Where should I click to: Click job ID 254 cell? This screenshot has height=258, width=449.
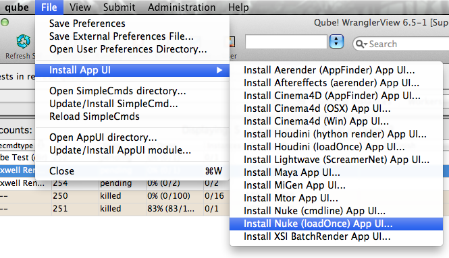(x=75, y=183)
